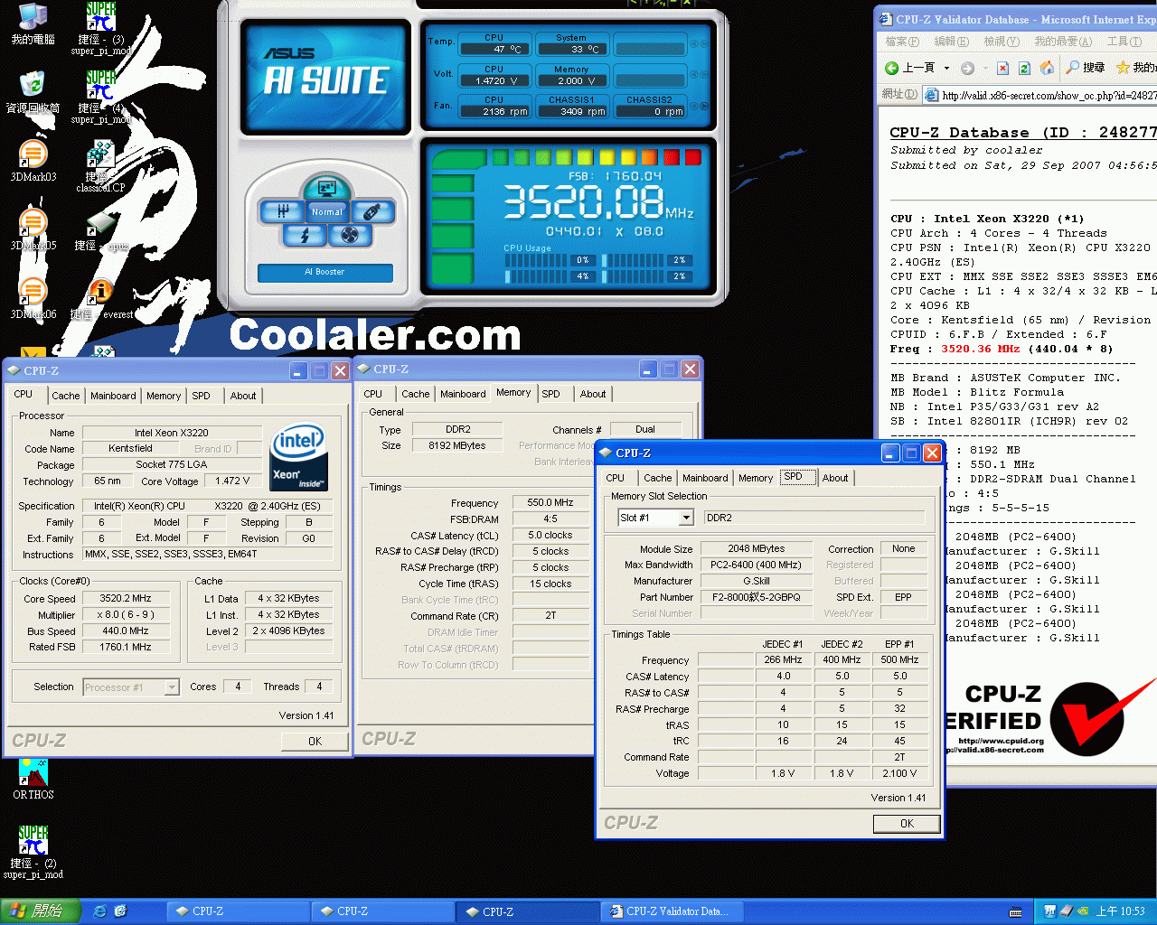
Task: Select the ORTHOS desktop icon
Action: pos(33,779)
